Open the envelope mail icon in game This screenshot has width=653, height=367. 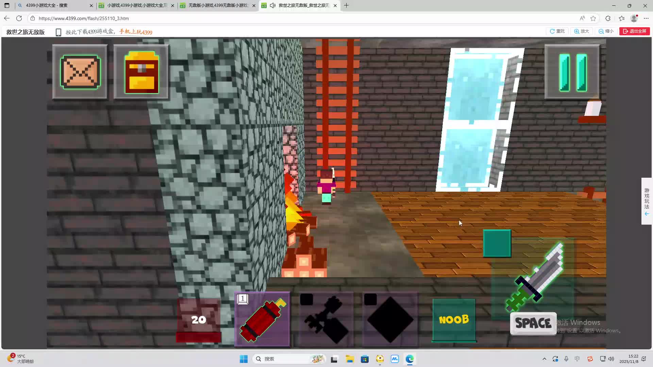click(80, 72)
